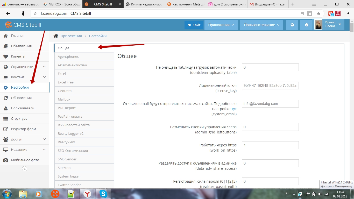Collapse the sidebar with the double-arrow button

pos(25,169)
